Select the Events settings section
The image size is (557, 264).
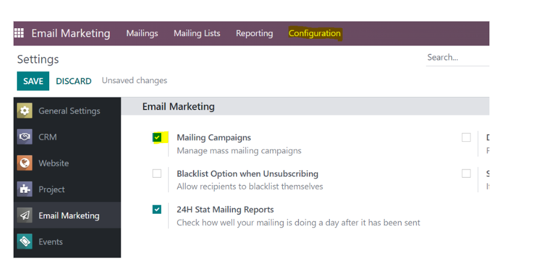pos(50,242)
